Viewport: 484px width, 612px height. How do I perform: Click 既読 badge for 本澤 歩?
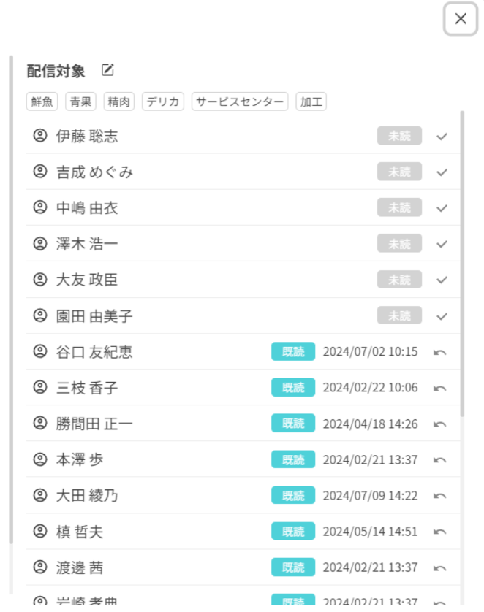point(293,460)
